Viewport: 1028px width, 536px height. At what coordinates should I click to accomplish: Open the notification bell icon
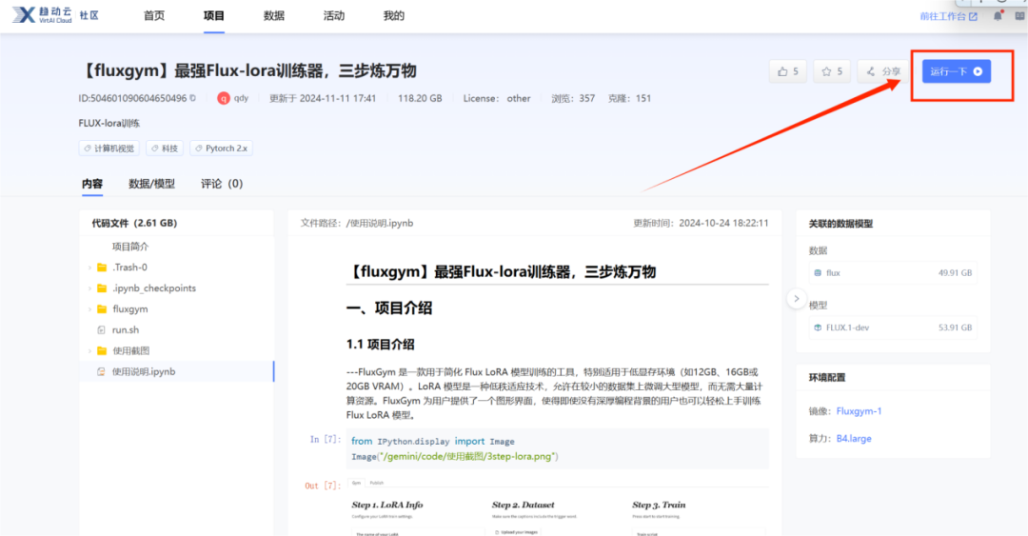998,16
